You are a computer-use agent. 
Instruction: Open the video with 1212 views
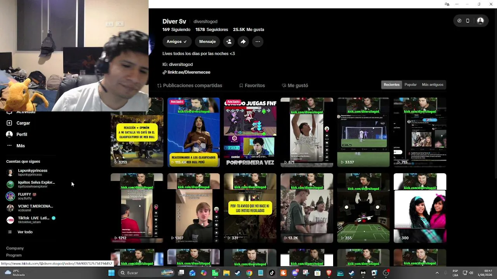point(137,208)
